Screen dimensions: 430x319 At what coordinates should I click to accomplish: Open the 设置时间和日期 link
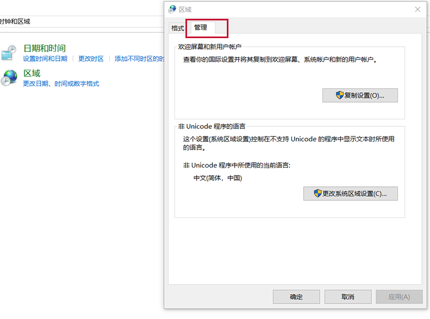pos(45,59)
